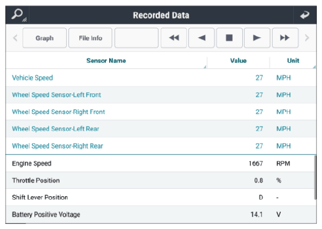Click the Recorded Data title

click(x=161, y=15)
